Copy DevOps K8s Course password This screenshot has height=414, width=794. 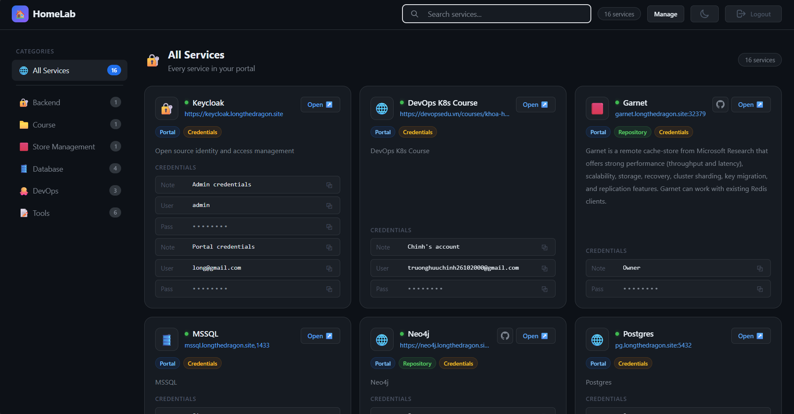click(x=545, y=289)
